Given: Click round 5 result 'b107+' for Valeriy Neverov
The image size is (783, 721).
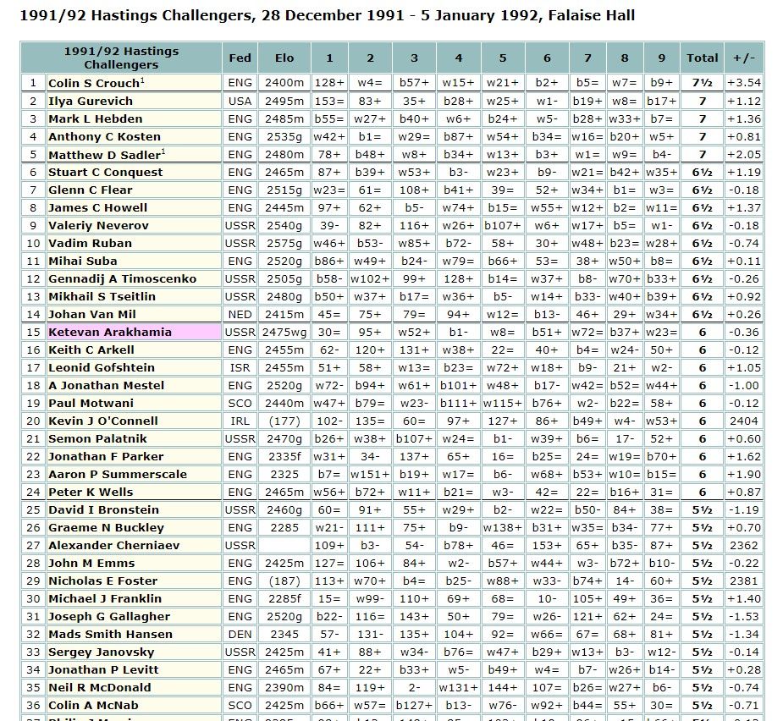Looking at the screenshot, I should (x=502, y=225).
